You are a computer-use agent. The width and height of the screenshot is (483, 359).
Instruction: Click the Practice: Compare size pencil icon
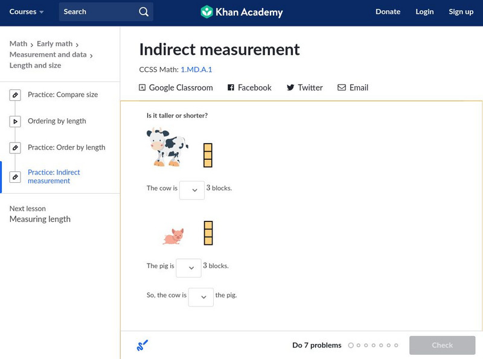point(15,95)
